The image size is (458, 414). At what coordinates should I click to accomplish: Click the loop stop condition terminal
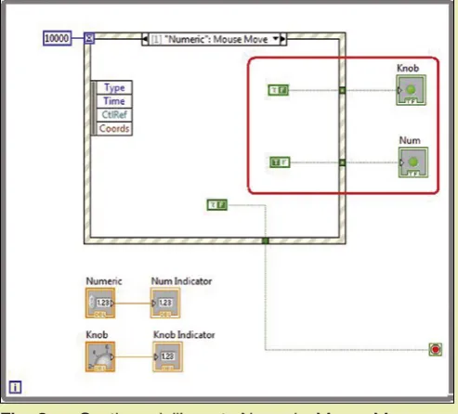coord(435,349)
